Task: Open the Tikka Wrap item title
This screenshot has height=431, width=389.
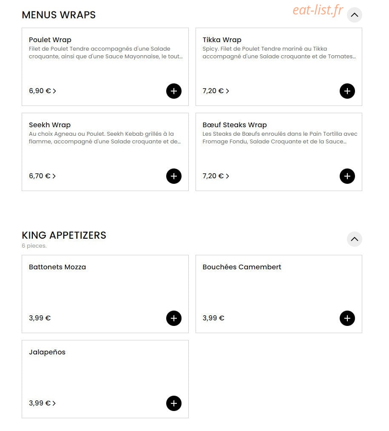Action: pos(222,40)
